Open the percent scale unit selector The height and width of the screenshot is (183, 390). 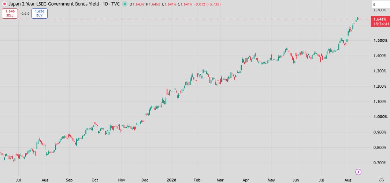pos(380,4)
